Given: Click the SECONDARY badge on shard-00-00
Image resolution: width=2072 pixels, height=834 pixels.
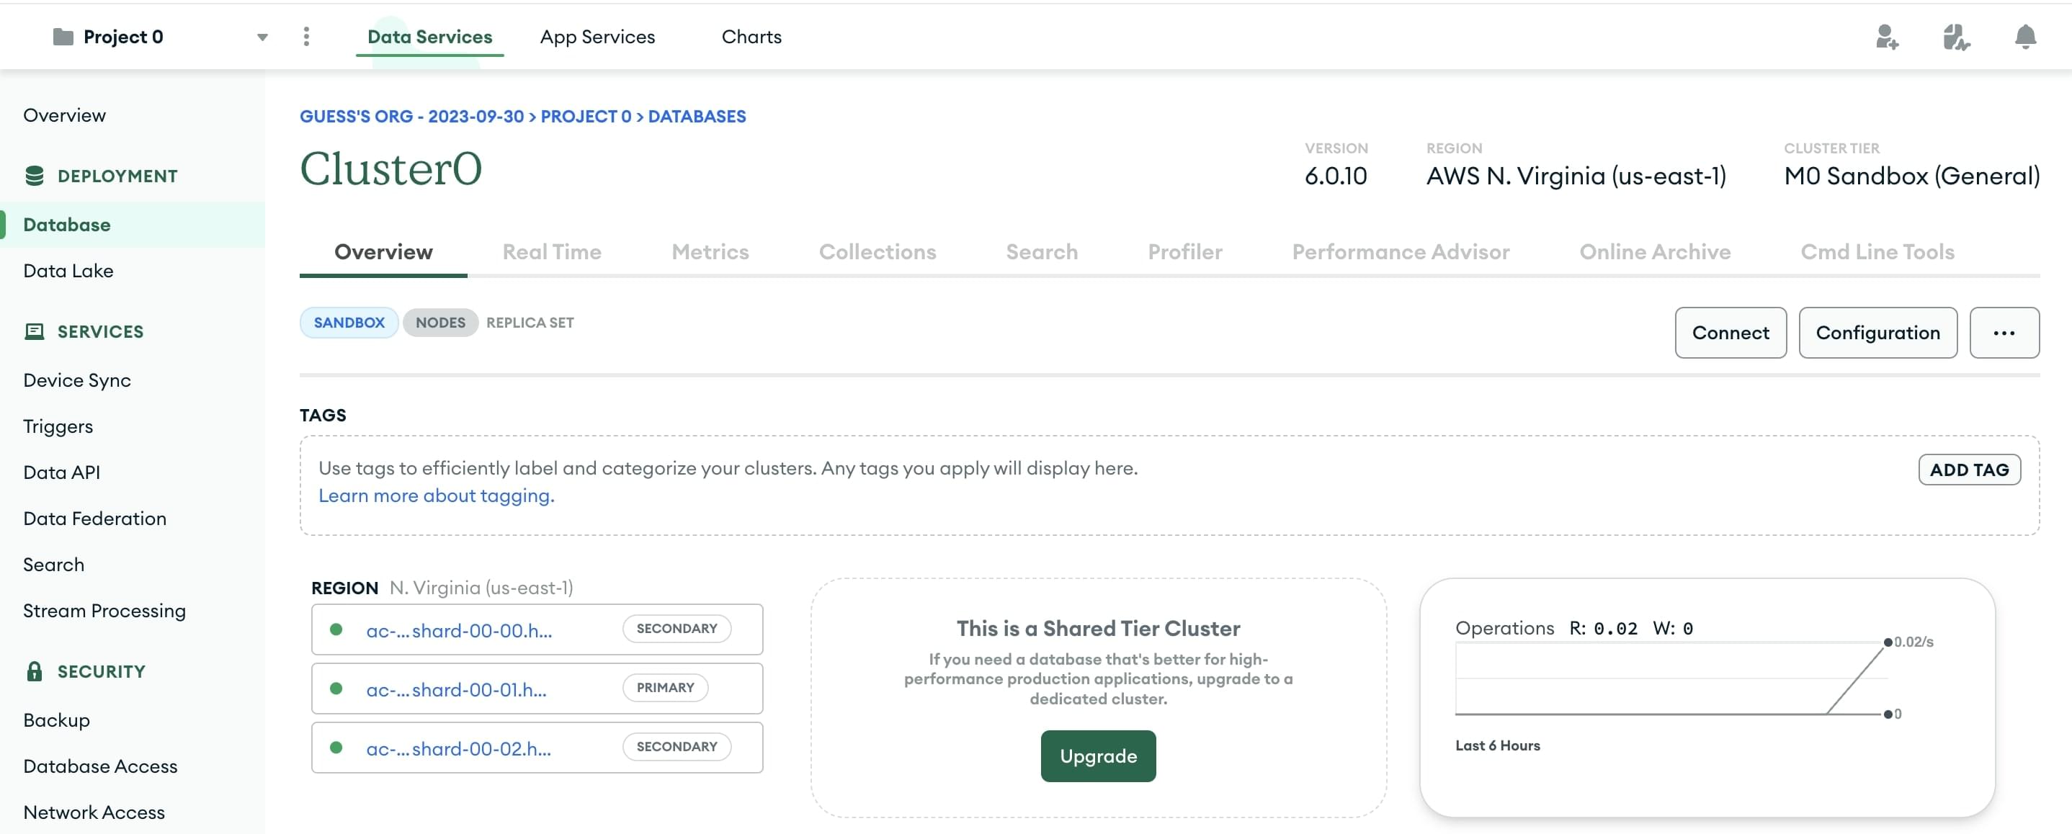Looking at the screenshot, I should 676,628.
